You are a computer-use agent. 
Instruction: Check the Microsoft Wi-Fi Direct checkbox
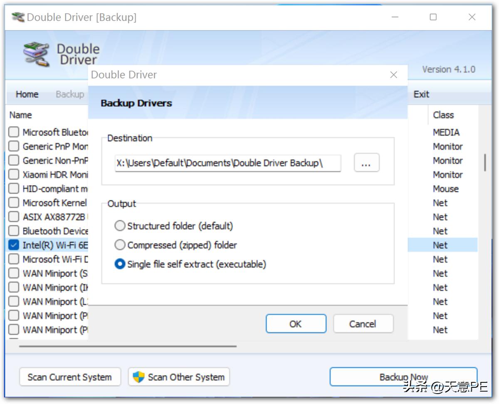(14, 259)
